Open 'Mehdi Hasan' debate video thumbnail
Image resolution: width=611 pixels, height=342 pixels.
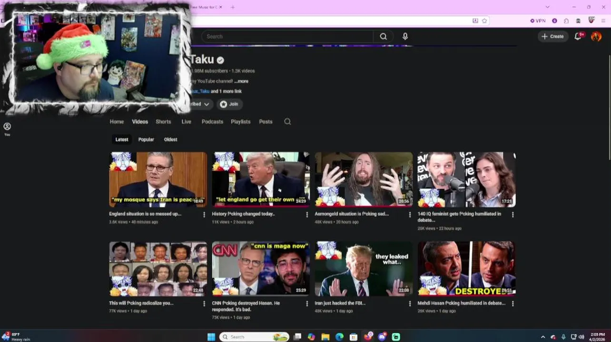pos(466,269)
